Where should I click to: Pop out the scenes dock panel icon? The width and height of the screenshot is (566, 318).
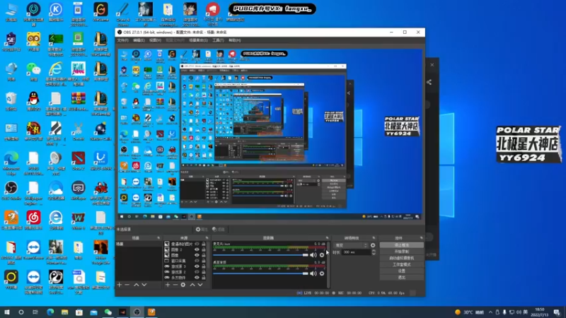pyautogui.click(x=158, y=238)
